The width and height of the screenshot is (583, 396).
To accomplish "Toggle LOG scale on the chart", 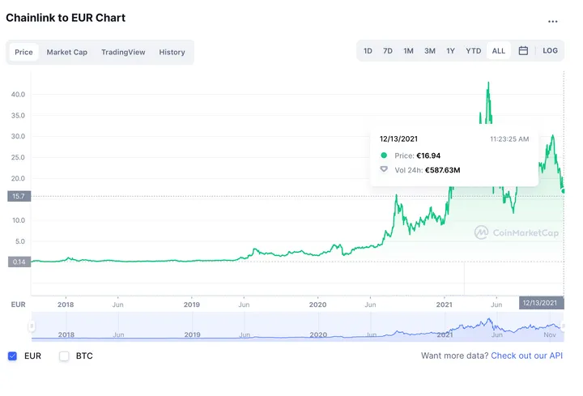I will tap(550, 51).
